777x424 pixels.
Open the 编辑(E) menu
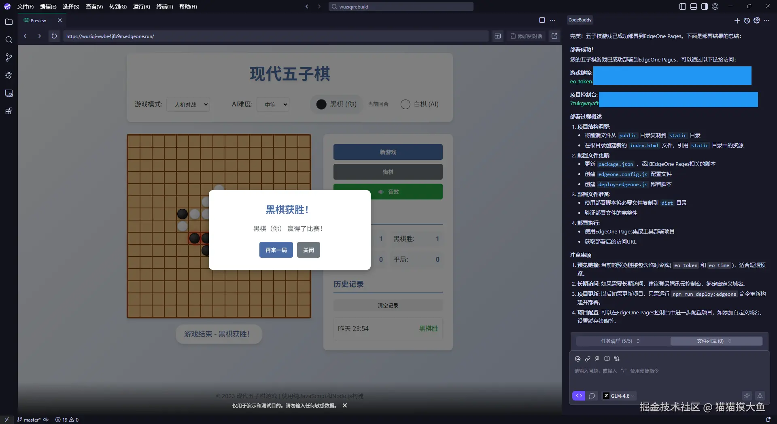(48, 6)
